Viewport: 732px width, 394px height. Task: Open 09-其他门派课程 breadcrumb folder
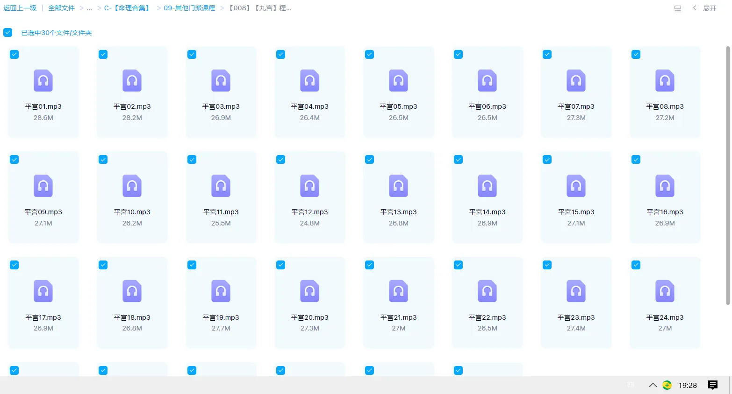click(x=189, y=8)
